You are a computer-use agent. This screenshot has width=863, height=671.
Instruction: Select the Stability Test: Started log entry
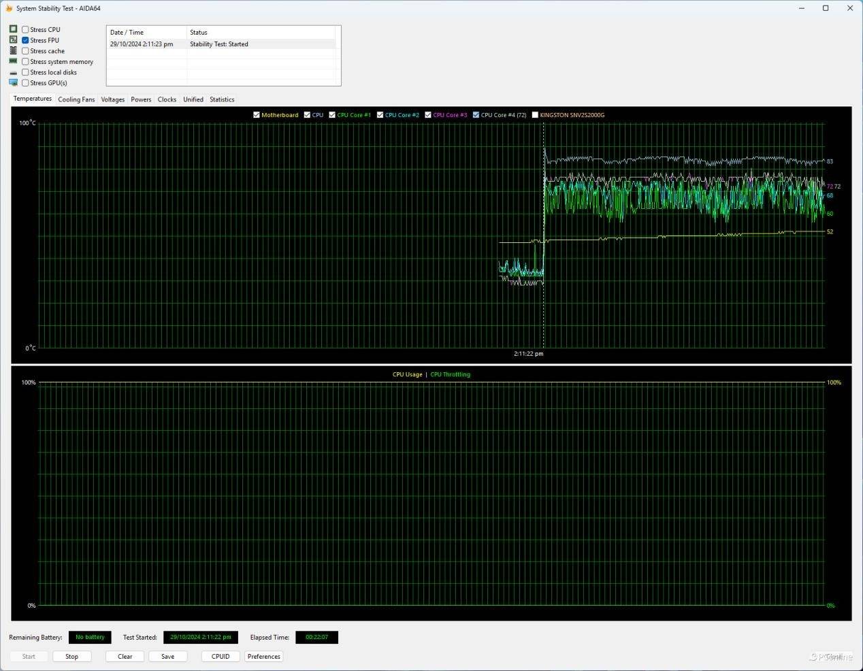pos(218,44)
